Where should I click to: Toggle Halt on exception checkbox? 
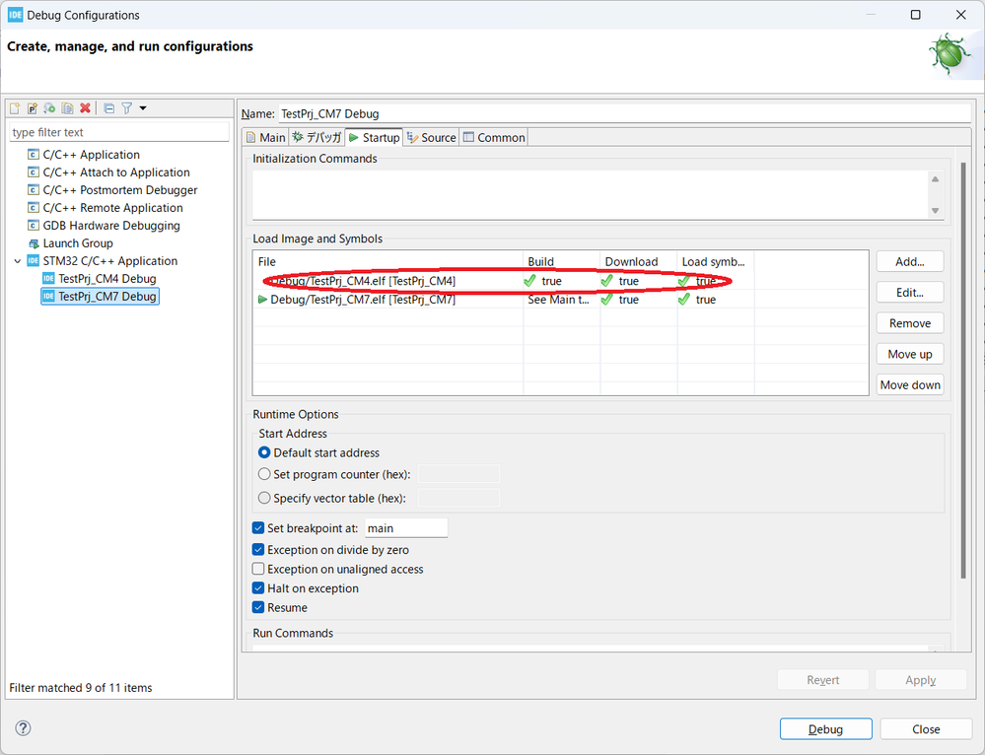point(258,588)
